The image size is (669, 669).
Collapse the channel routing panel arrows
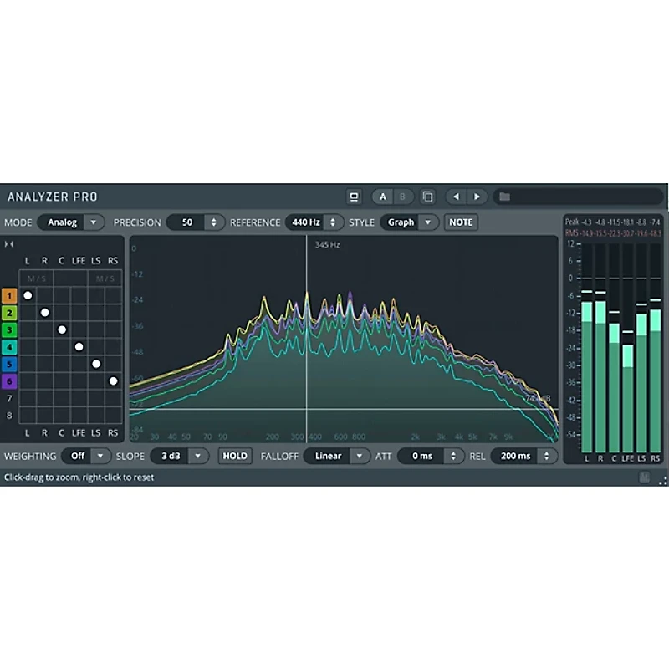point(9,244)
